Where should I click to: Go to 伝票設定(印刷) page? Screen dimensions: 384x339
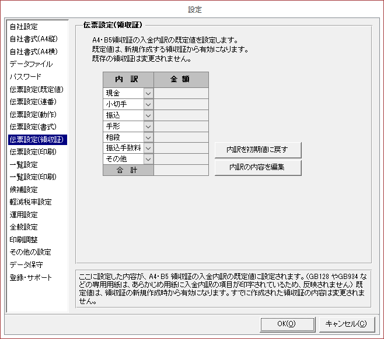(x=33, y=152)
